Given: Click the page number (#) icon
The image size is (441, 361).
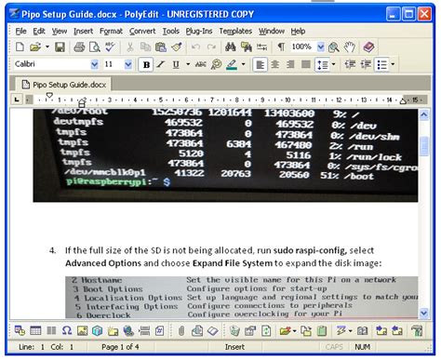Looking at the screenshot, I should coord(159,330).
